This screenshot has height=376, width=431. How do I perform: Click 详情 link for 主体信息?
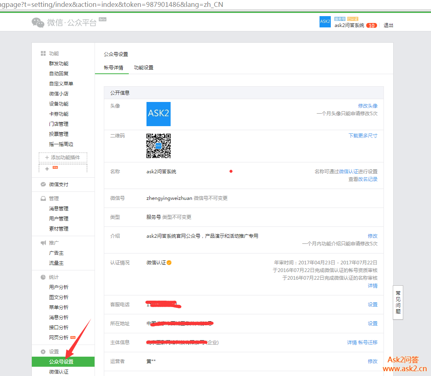pyautogui.click(x=352, y=343)
